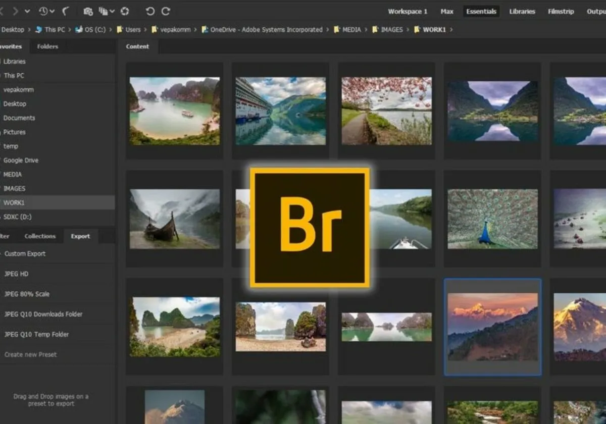Click the navigate forward arrow icon
The image size is (606, 424).
[15, 11]
